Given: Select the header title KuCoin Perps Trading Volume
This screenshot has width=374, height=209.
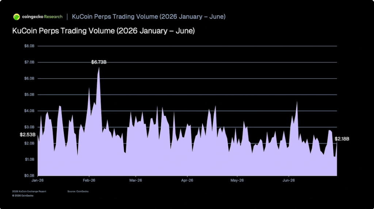Looking at the screenshot, I should tap(149, 16).
